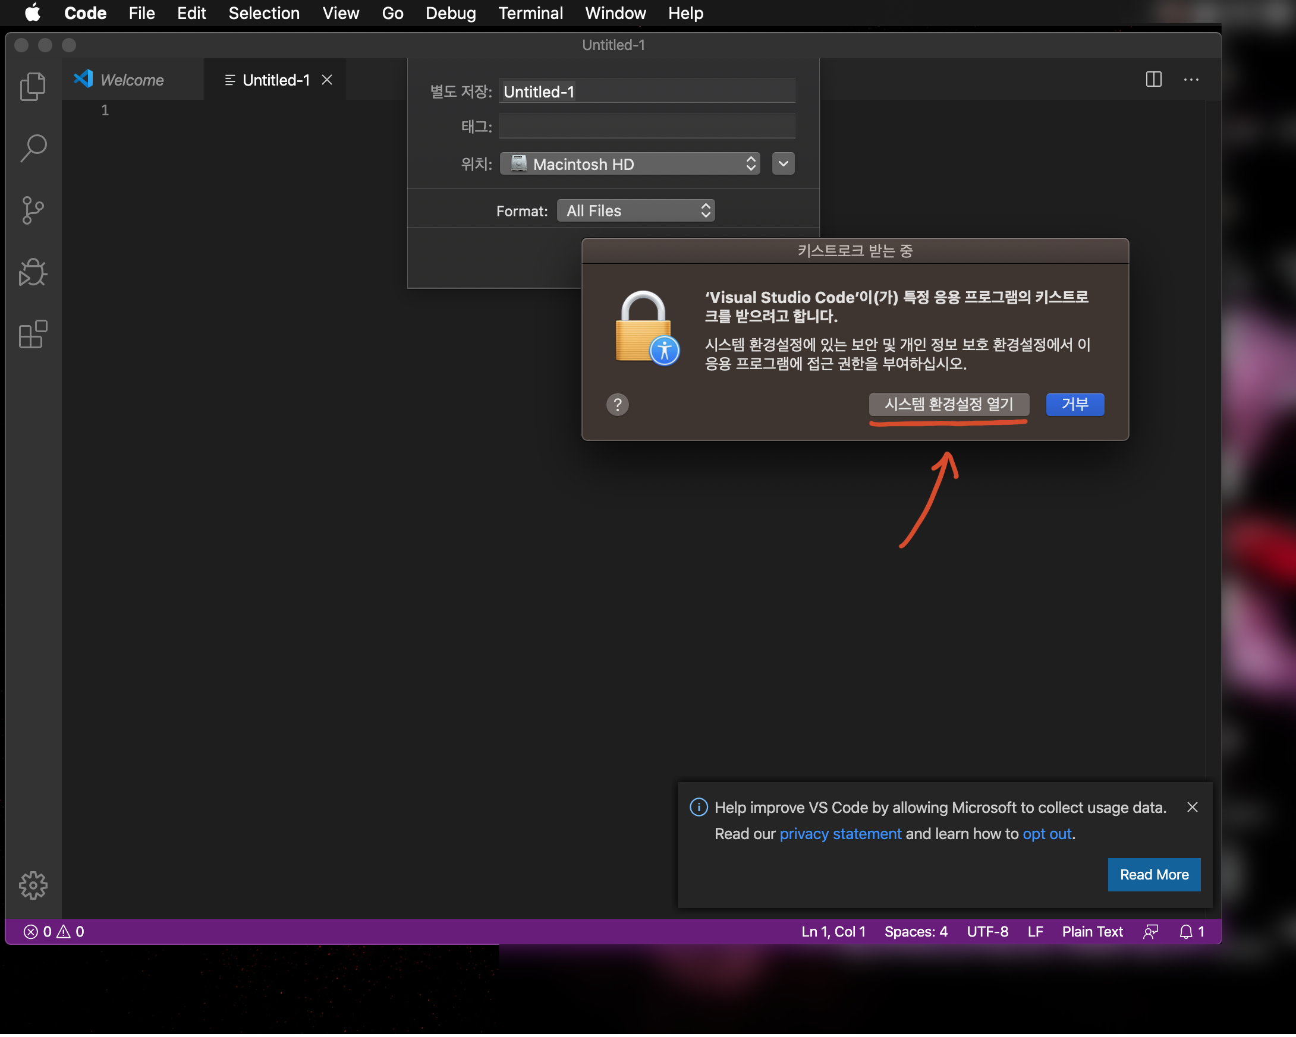Dismiss the usage data notification

(x=1192, y=808)
